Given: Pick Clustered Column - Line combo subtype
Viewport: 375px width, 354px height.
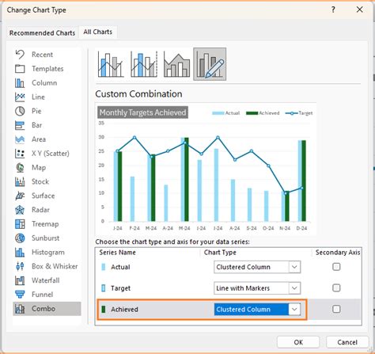Looking at the screenshot, I should click(111, 64).
